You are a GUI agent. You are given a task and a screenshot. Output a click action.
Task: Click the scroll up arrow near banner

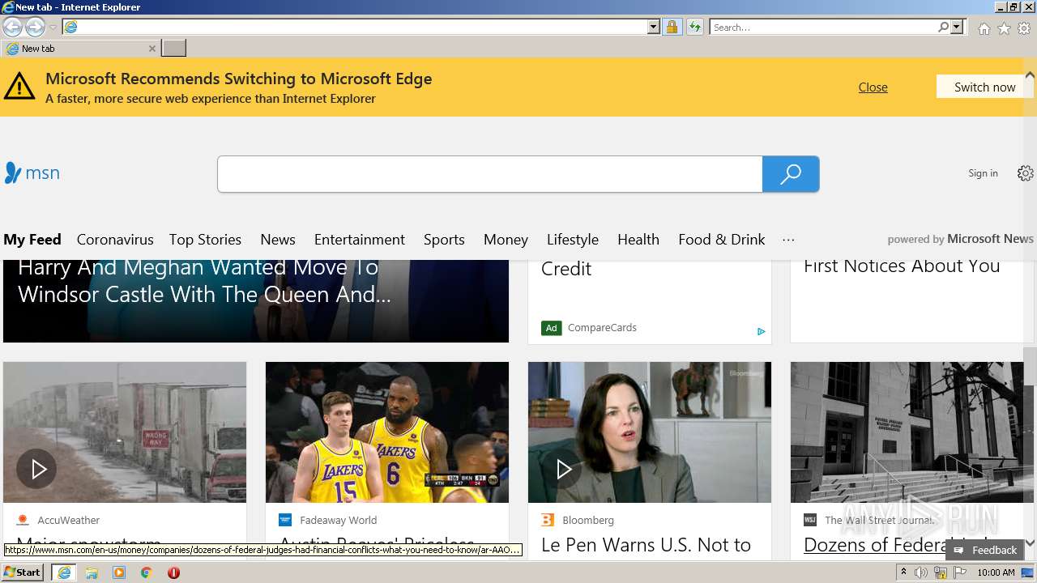tap(1030, 75)
